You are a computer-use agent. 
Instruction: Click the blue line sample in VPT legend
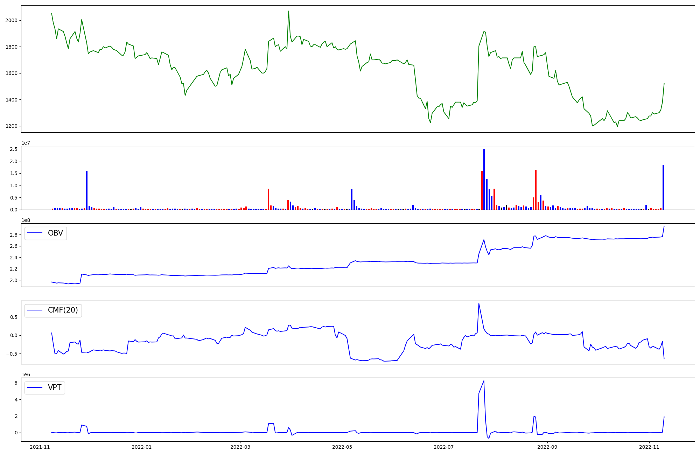(x=35, y=387)
